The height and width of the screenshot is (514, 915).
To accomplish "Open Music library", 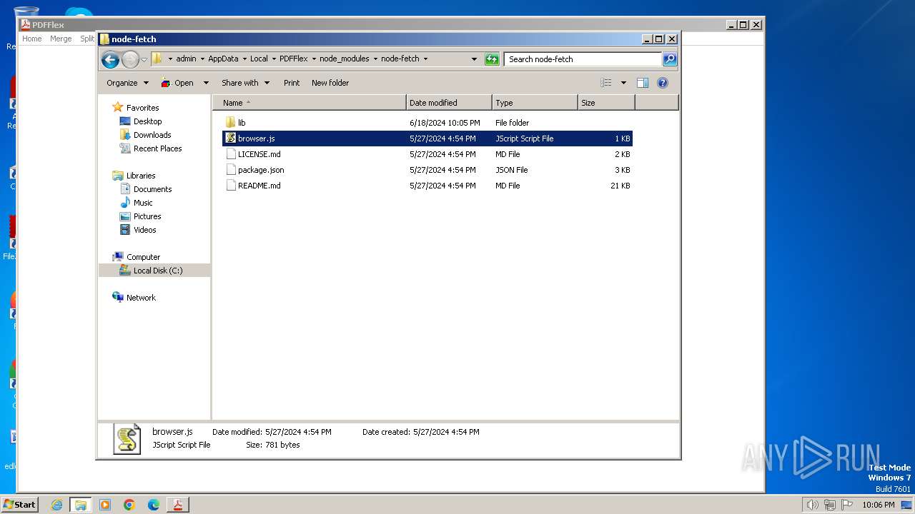I will [143, 203].
